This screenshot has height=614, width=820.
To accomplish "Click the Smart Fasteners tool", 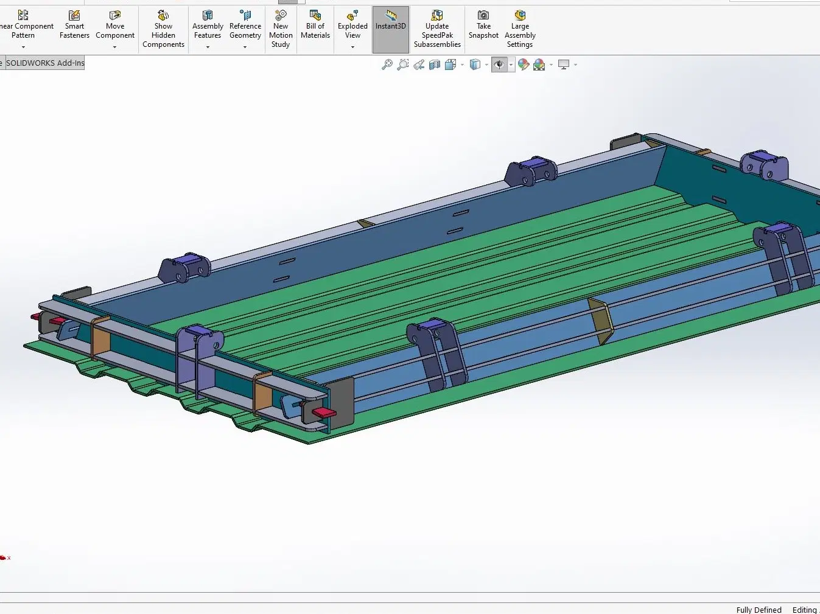I will tap(74, 24).
